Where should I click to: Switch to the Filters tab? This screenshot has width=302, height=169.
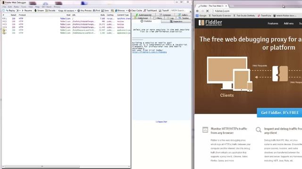point(158,18)
